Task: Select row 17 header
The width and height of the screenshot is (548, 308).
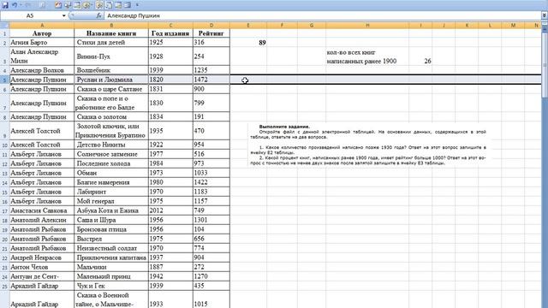Action: [x=4, y=211]
